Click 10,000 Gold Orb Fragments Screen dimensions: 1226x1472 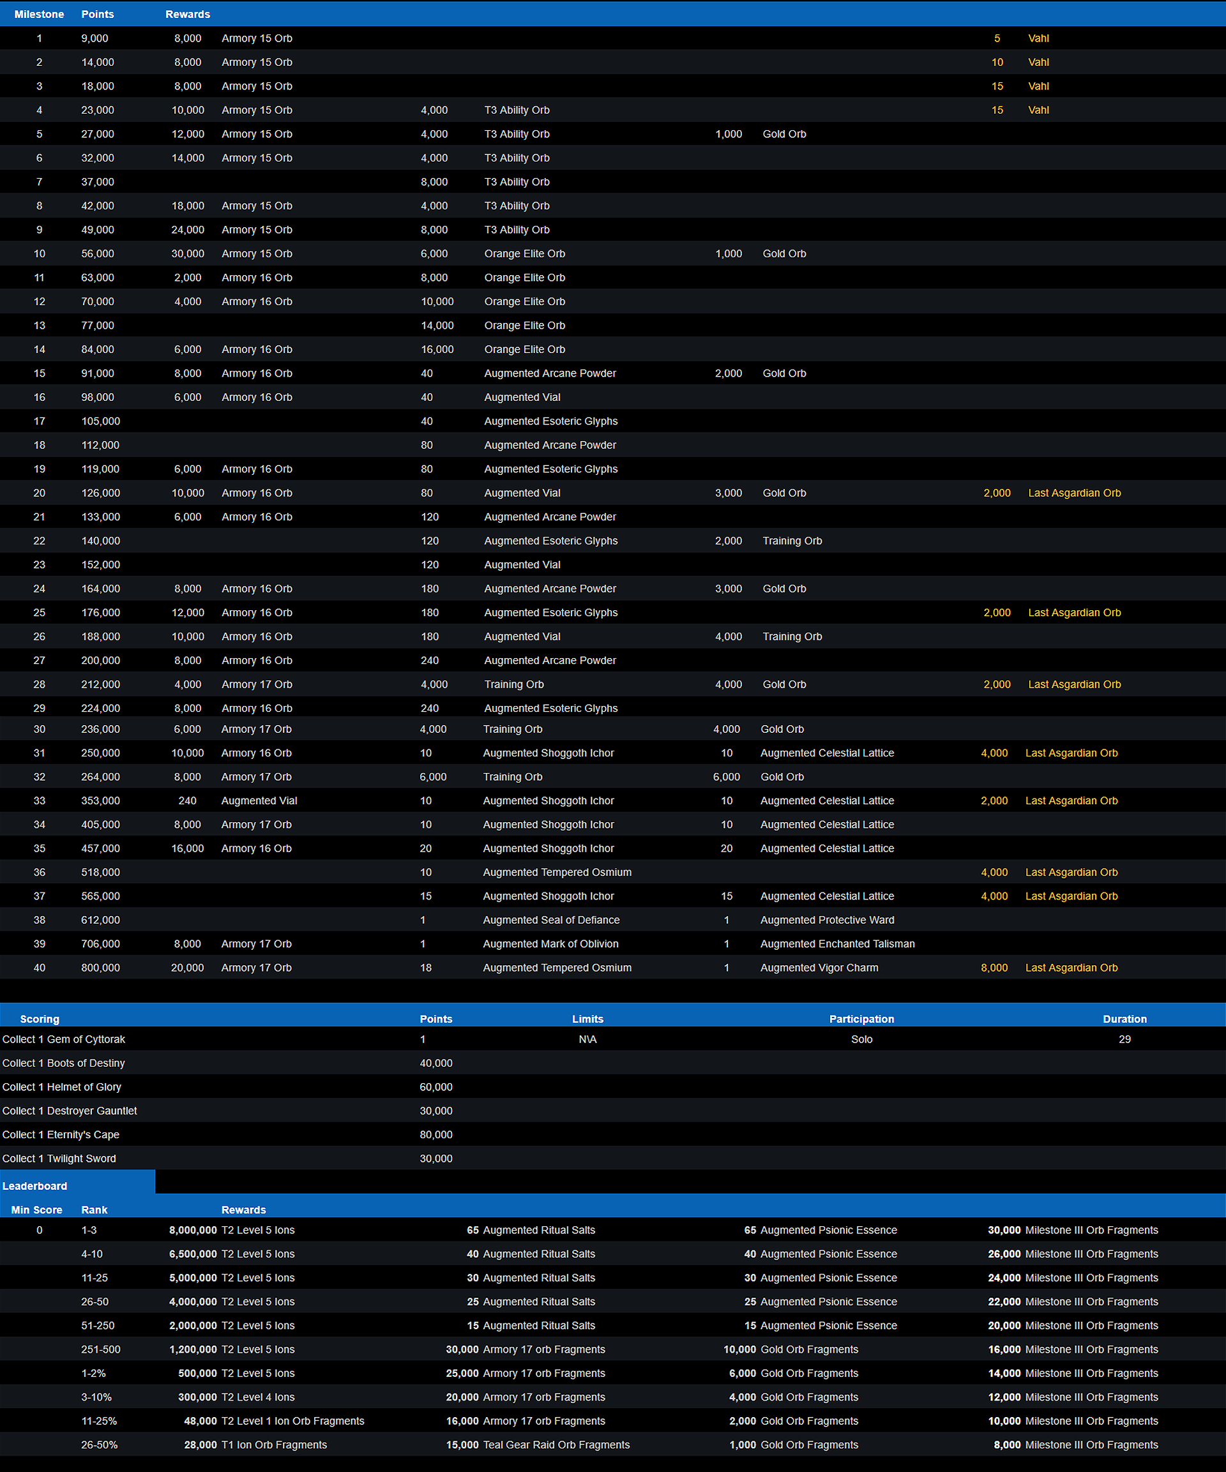tap(791, 1349)
